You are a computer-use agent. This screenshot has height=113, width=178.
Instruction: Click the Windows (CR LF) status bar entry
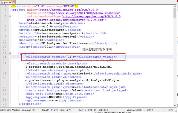(136, 110)
